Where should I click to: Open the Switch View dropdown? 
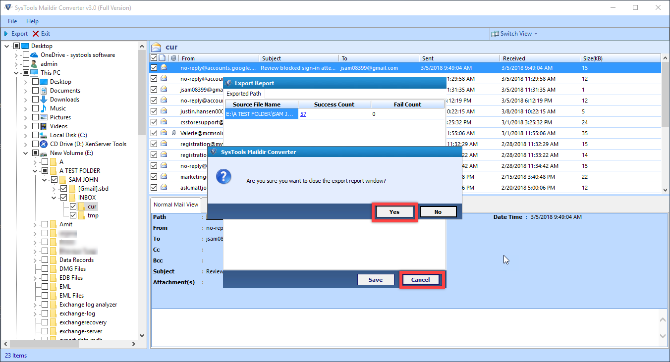coord(514,34)
